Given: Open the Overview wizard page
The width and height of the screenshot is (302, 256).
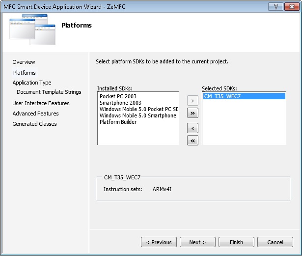Looking at the screenshot, I should click(x=24, y=62).
